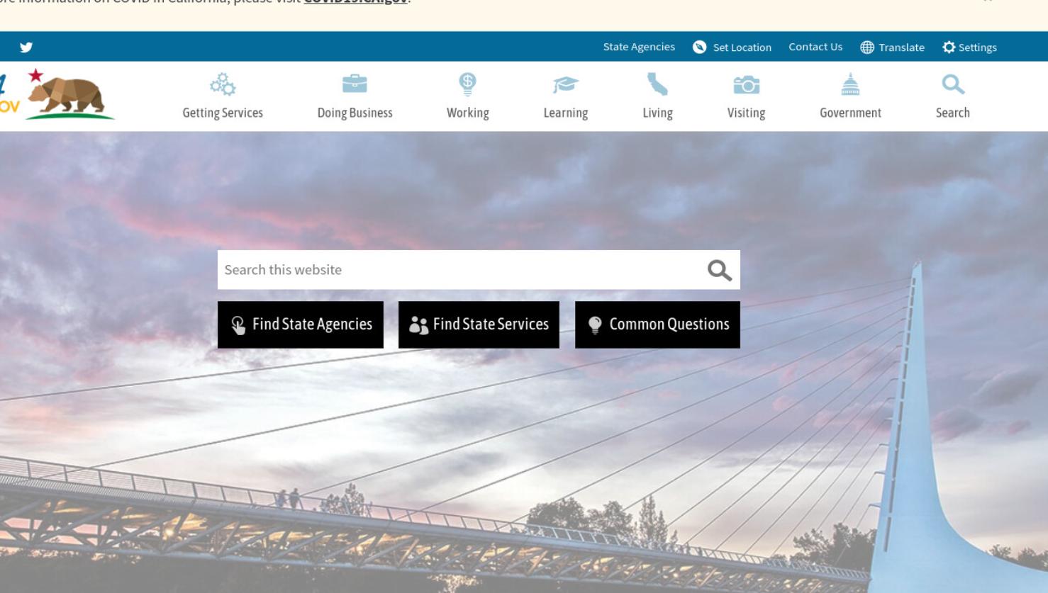Click the Find State Services button text

(491, 324)
